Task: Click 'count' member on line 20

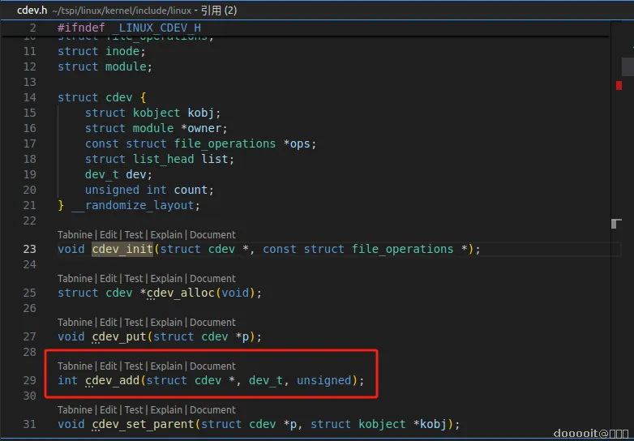Action: pyautogui.click(x=191, y=190)
